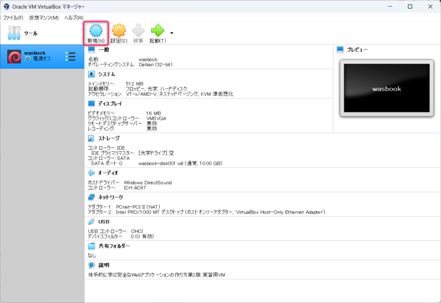Click the Description (説明) bubble icon

[x=92, y=265]
